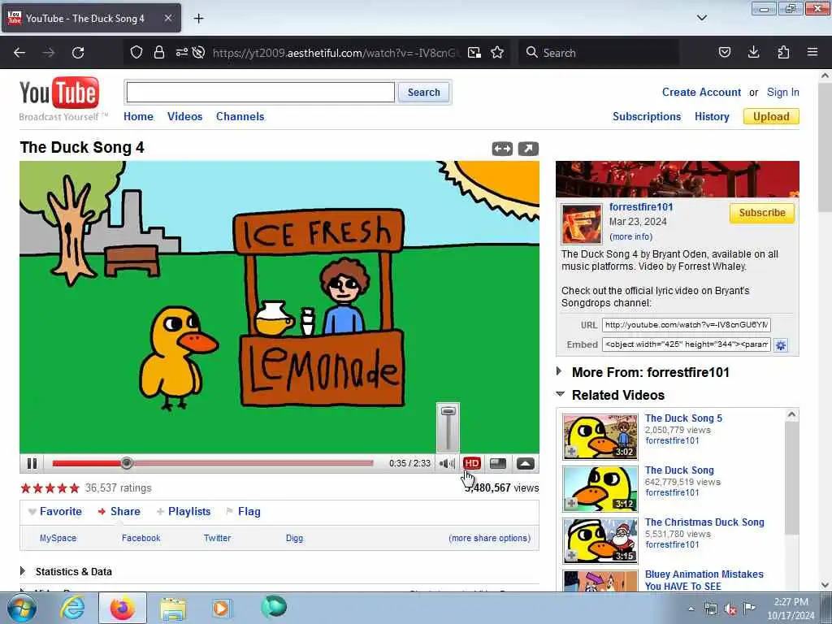Screen dimensions: 832x624
Task: Open a new browser tab
Action: (198, 19)
